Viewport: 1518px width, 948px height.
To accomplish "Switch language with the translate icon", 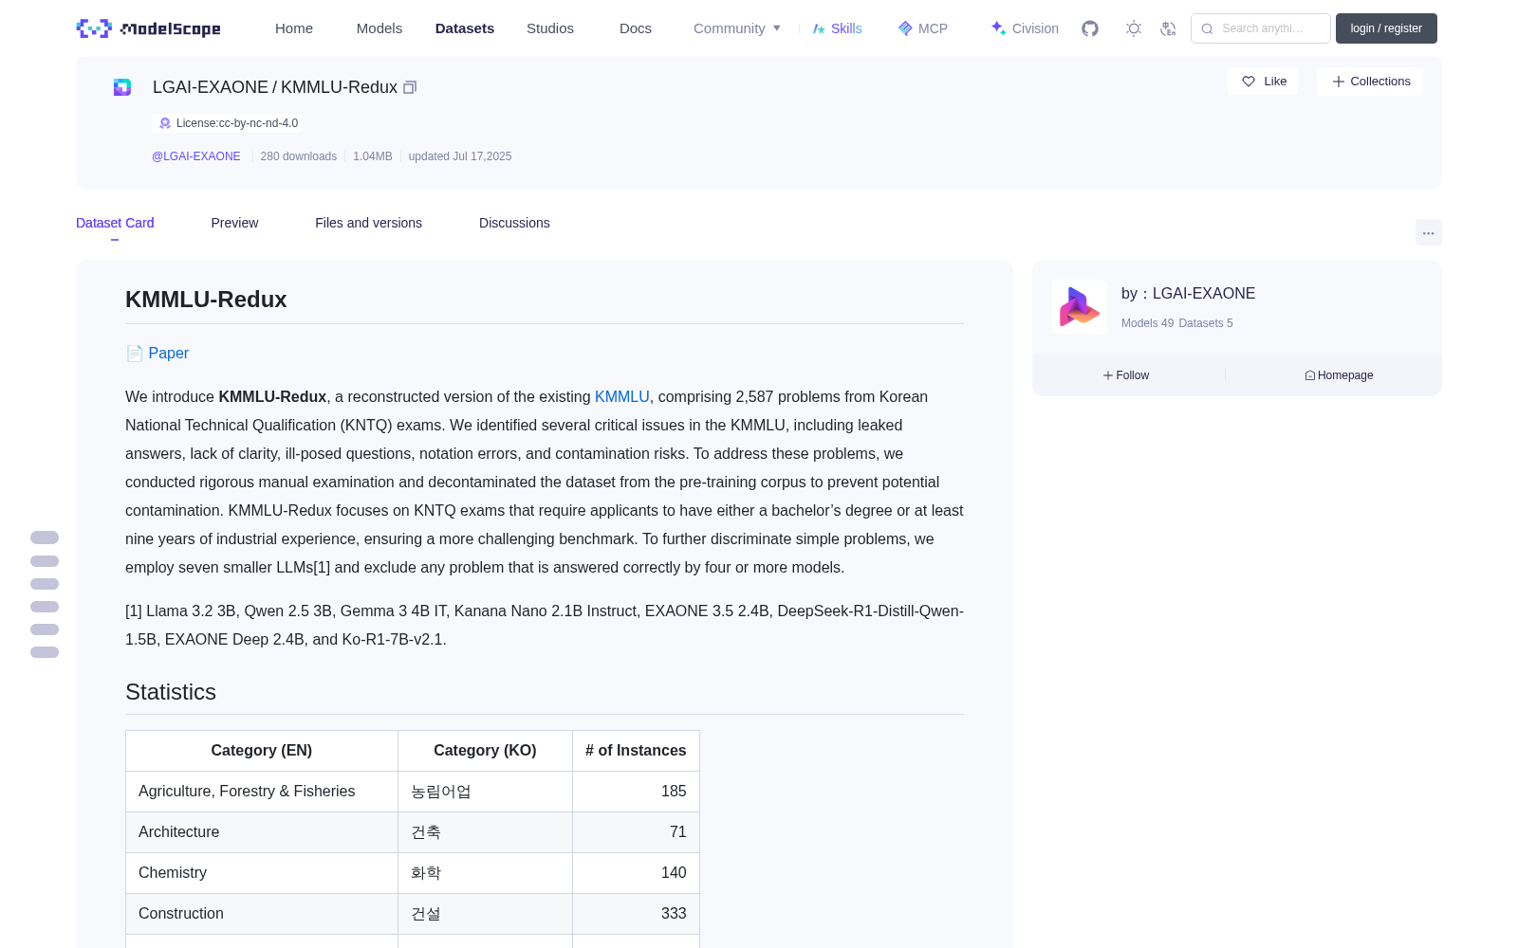I will (1169, 28).
